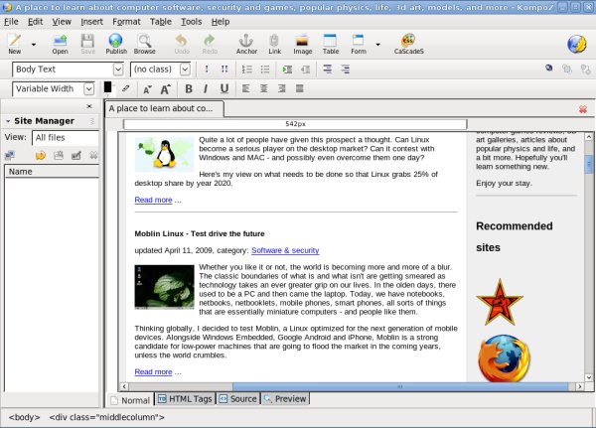596x428 pixels.
Task: Toggle Italic text formatting
Action: [207, 89]
